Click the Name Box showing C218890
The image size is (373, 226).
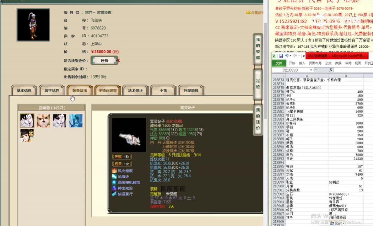[x=290, y=70]
